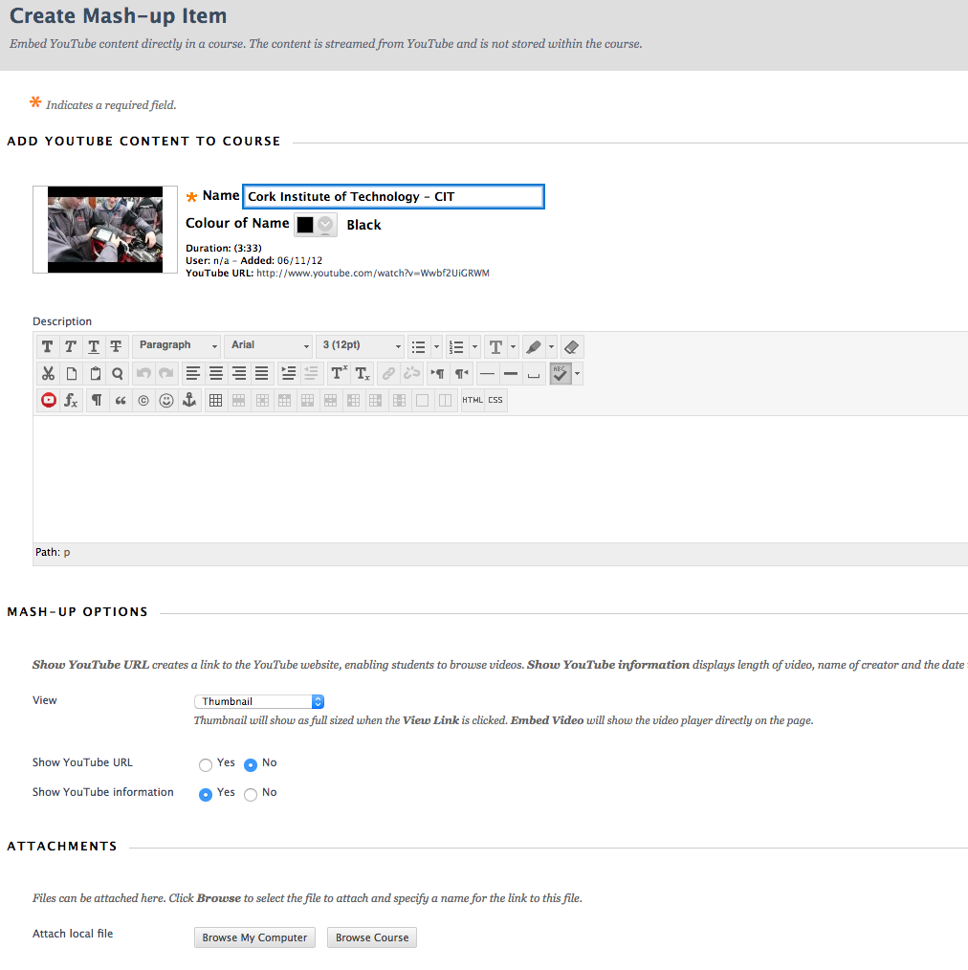Insert a thin horizontal line
The width and height of the screenshot is (968, 970).
point(488,374)
